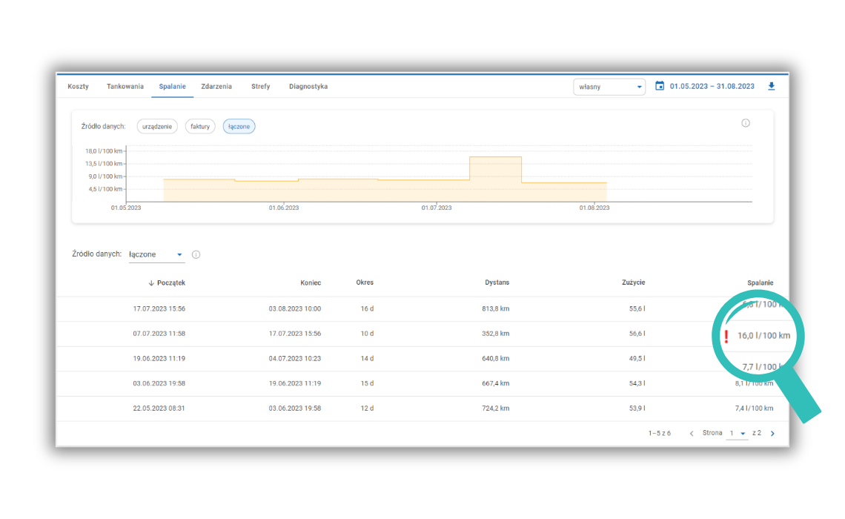Select the 'urządzenie' data source chip
845x519 pixels.
157,127
